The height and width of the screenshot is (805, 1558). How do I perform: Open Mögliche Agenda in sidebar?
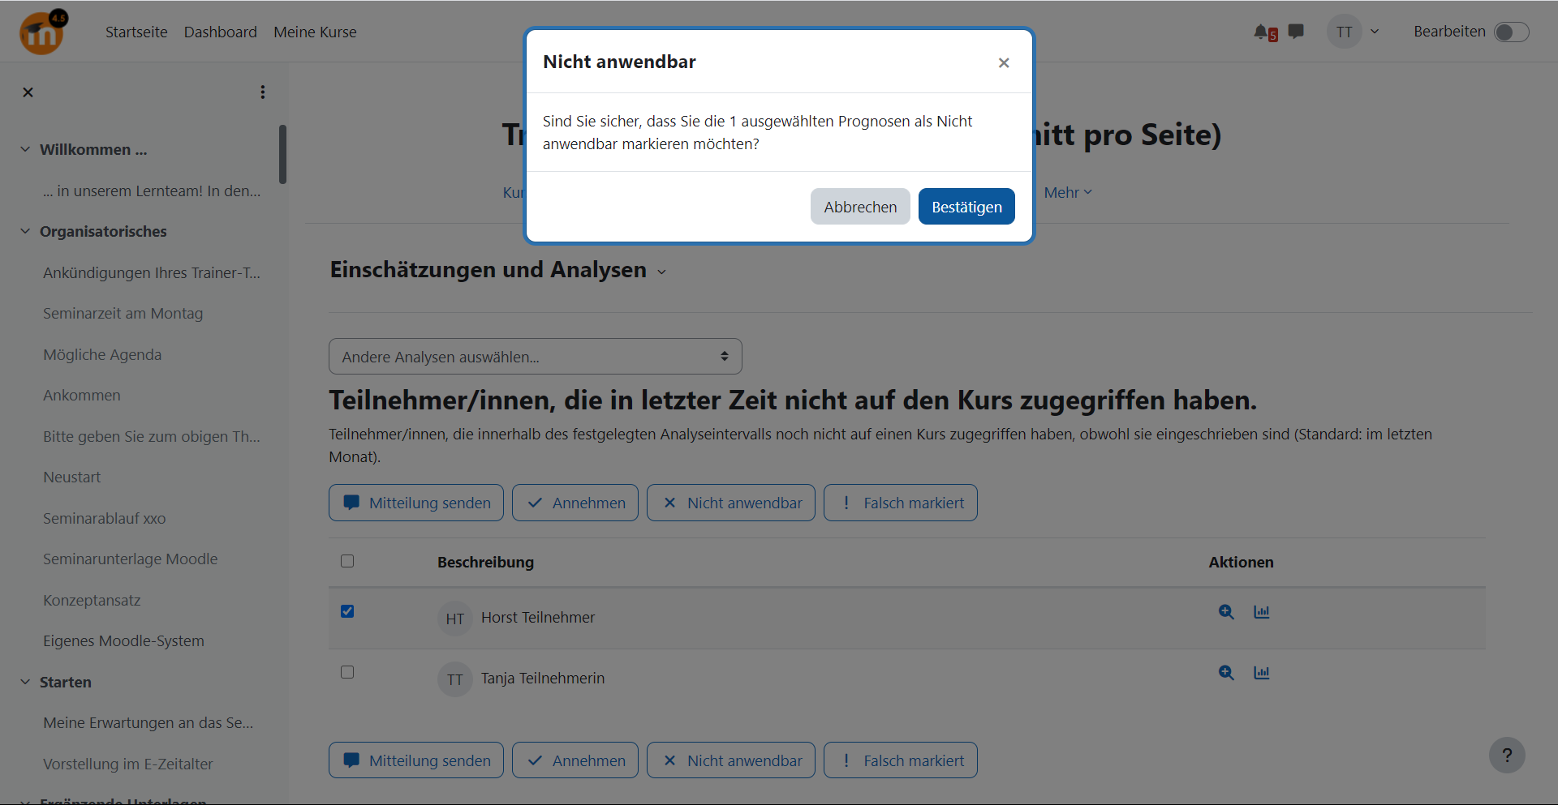click(x=102, y=354)
